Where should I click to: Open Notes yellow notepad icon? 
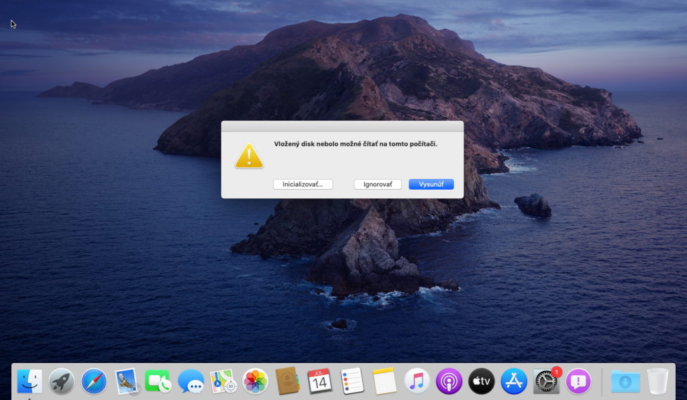point(384,381)
